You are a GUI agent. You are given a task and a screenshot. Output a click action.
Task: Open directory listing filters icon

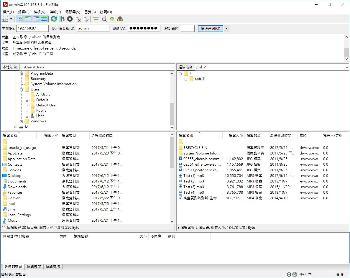96,19
